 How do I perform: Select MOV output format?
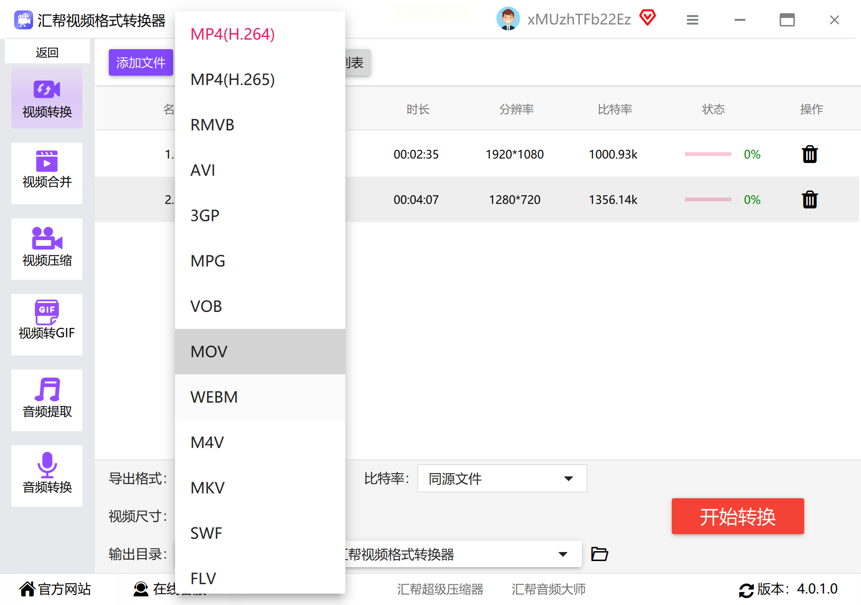pos(260,352)
